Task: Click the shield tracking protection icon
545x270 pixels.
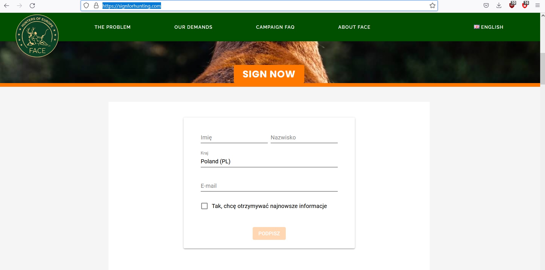Action: coord(86,6)
